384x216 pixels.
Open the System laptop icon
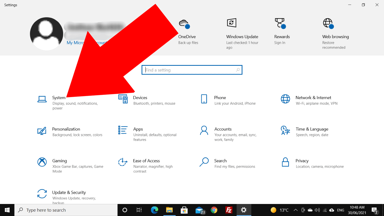tap(42, 99)
